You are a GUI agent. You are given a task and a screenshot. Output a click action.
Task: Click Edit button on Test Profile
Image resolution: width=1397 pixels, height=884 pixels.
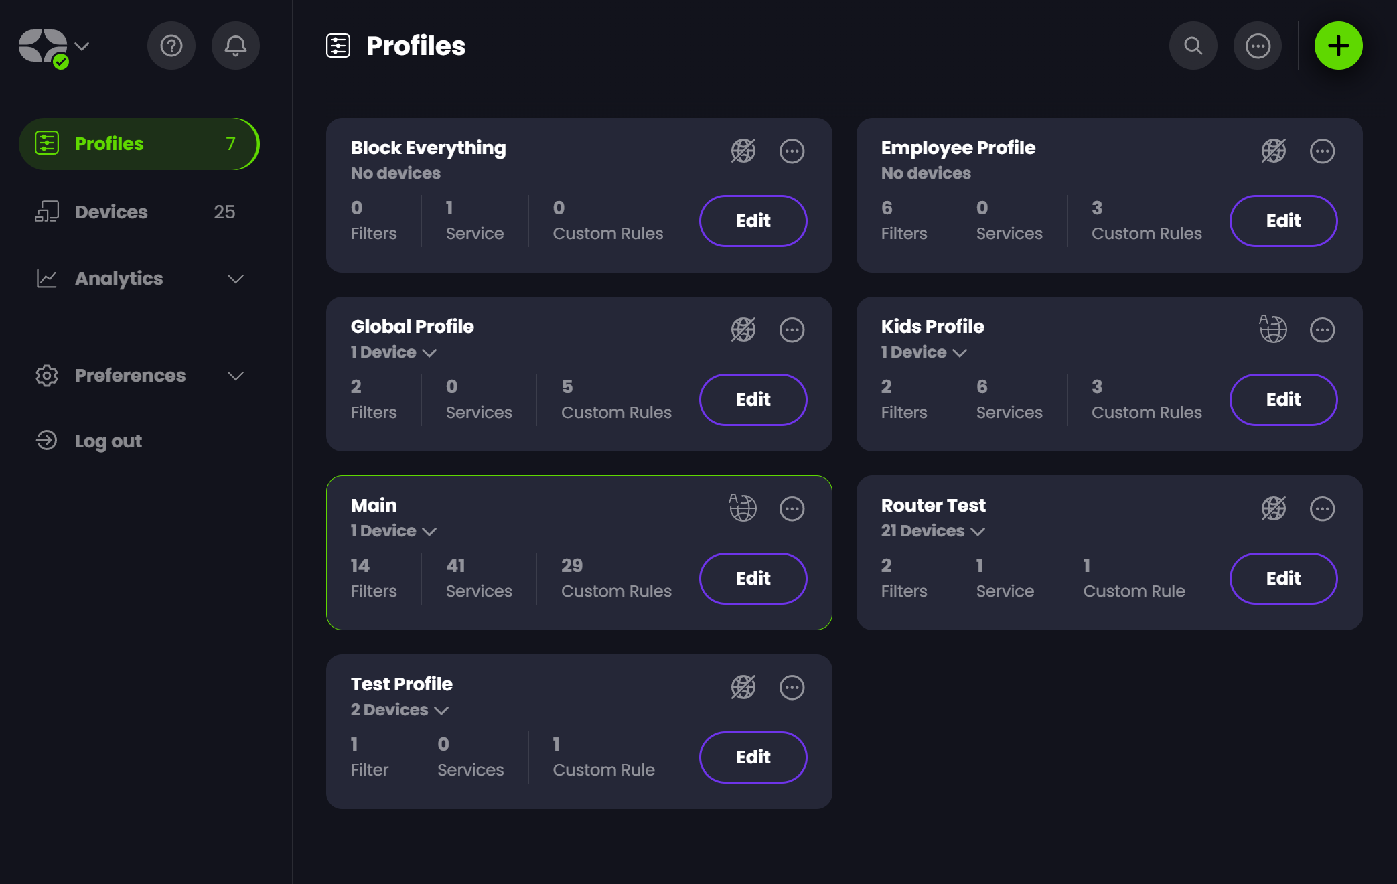coord(753,757)
